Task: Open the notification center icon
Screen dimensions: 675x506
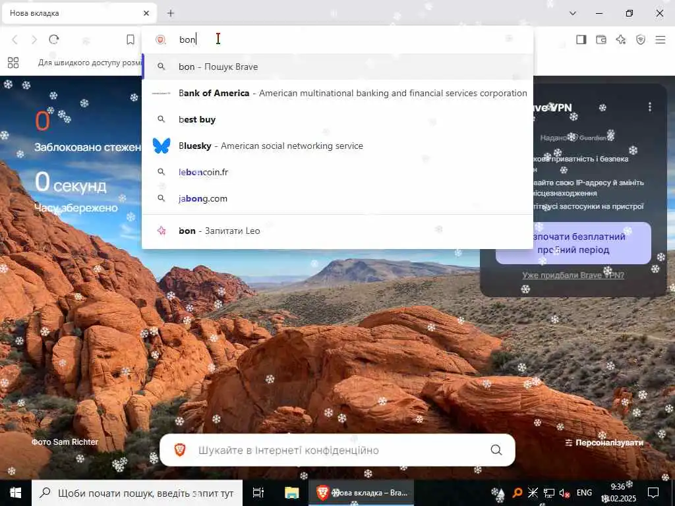Action: tap(653, 493)
